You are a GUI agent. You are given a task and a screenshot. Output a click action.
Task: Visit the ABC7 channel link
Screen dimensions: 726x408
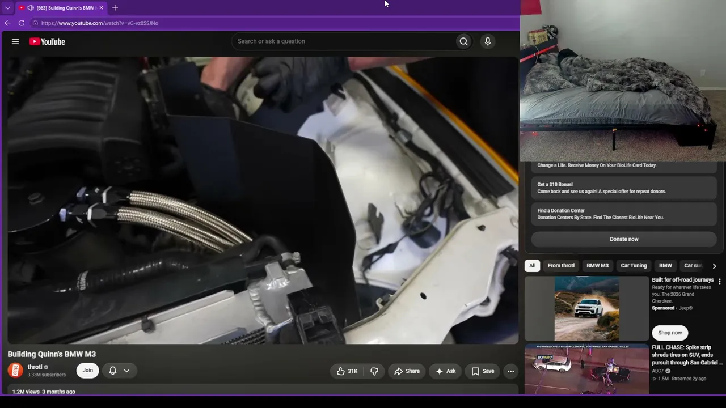(x=658, y=371)
